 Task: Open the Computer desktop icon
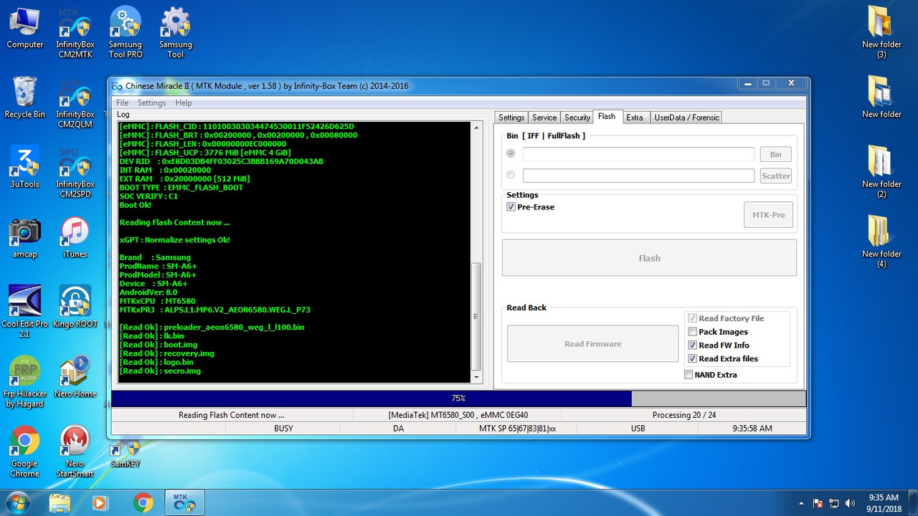point(25,29)
